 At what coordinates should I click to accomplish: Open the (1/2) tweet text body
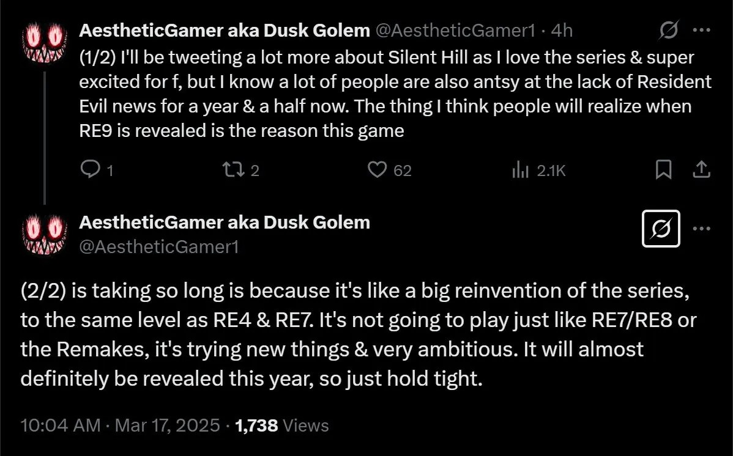pos(392,94)
